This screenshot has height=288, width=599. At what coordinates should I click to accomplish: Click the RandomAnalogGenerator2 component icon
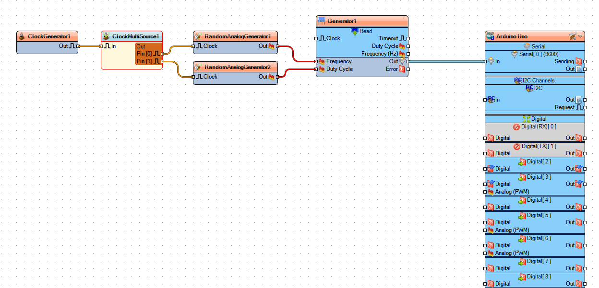click(198, 67)
